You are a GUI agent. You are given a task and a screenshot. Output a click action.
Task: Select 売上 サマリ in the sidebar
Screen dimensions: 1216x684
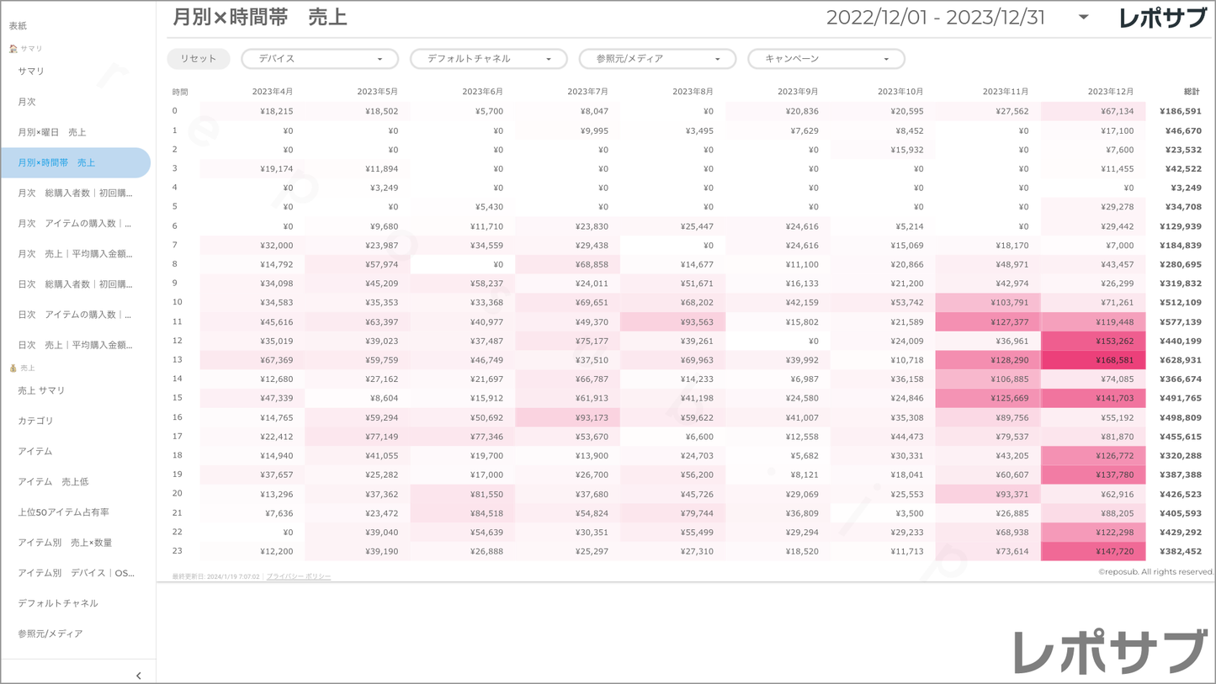point(41,390)
